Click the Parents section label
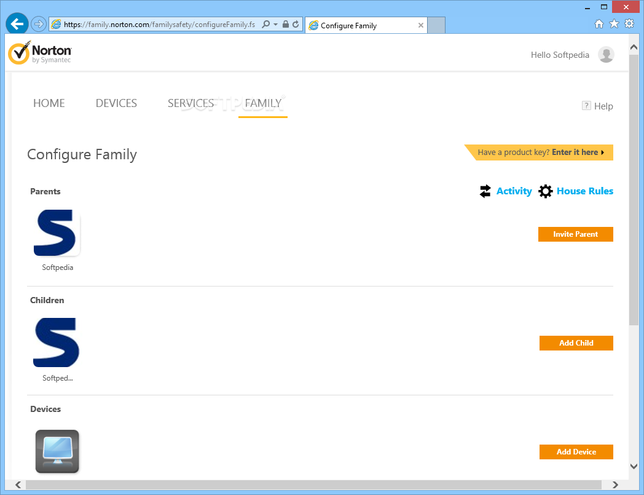The image size is (644, 495). coord(45,192)
